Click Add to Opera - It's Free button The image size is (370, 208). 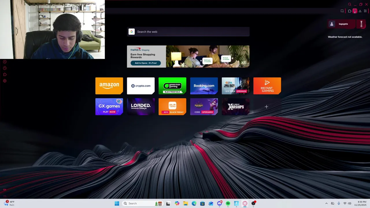[146, 63]
